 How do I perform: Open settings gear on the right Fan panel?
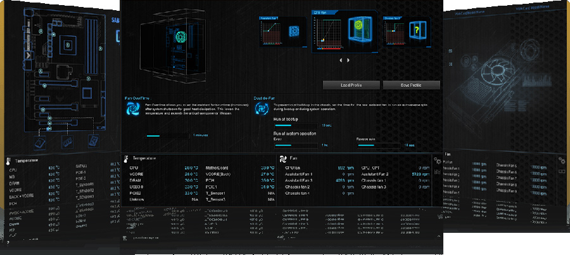point(562,160)
